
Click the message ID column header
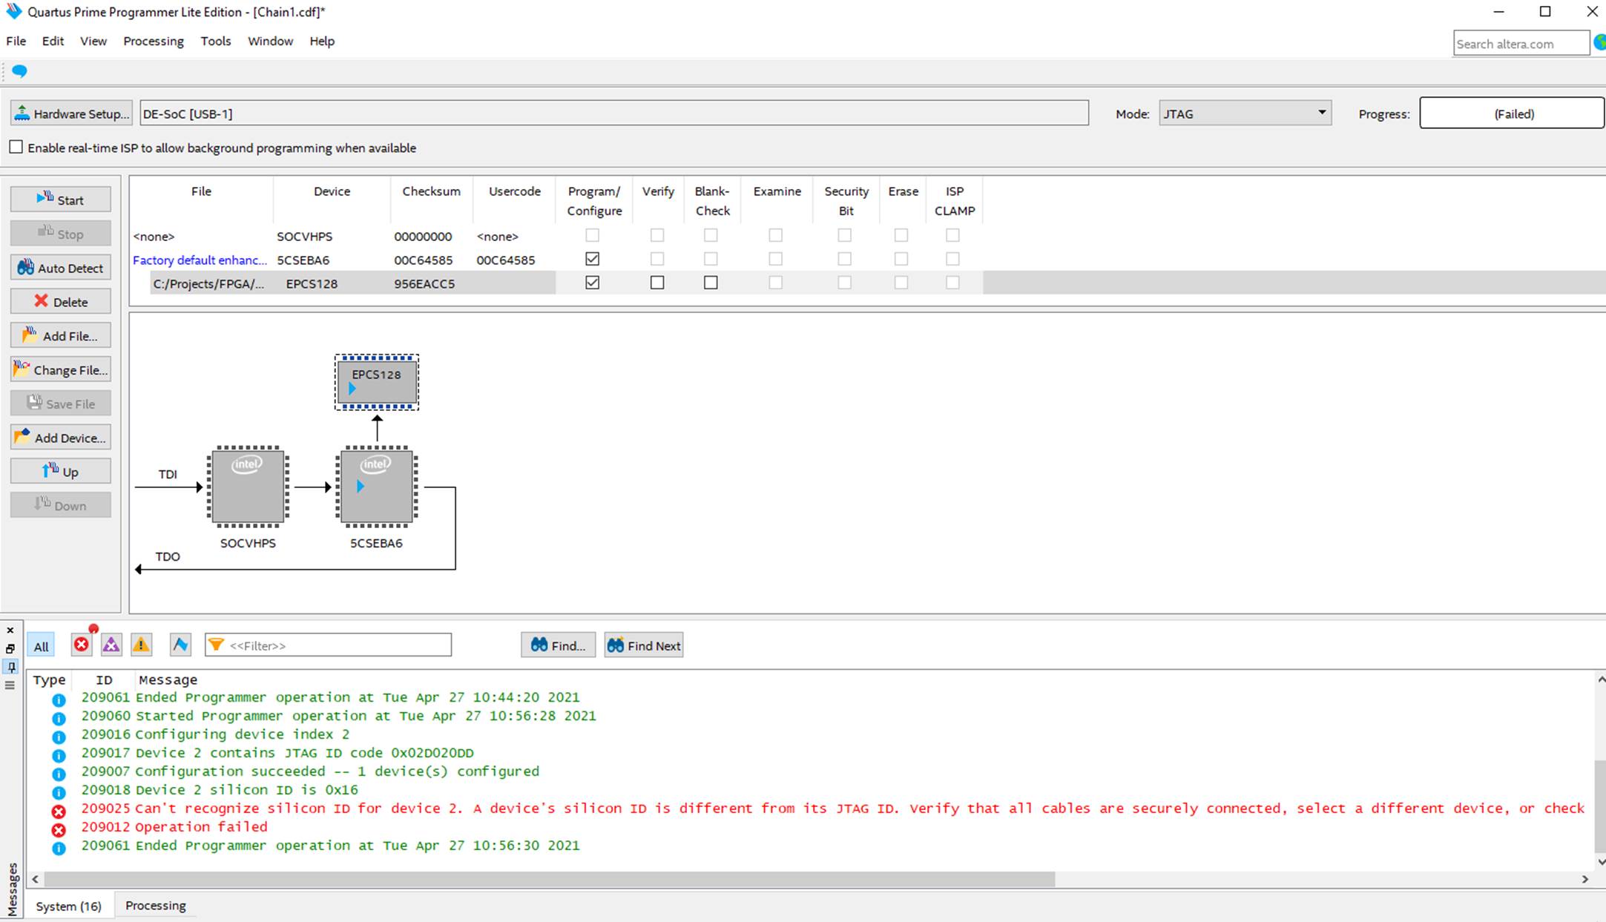tap(104, 679)
